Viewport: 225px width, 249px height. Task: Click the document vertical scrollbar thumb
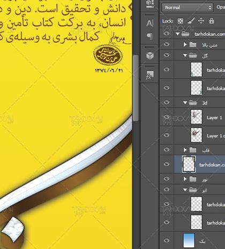coord(136,88)
